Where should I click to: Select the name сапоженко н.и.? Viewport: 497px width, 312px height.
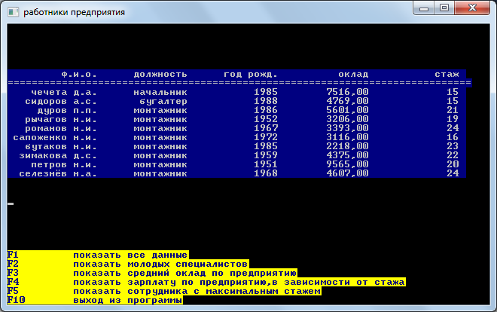(55, 138)
